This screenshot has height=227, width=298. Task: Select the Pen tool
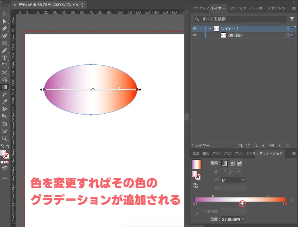point(4,28)
